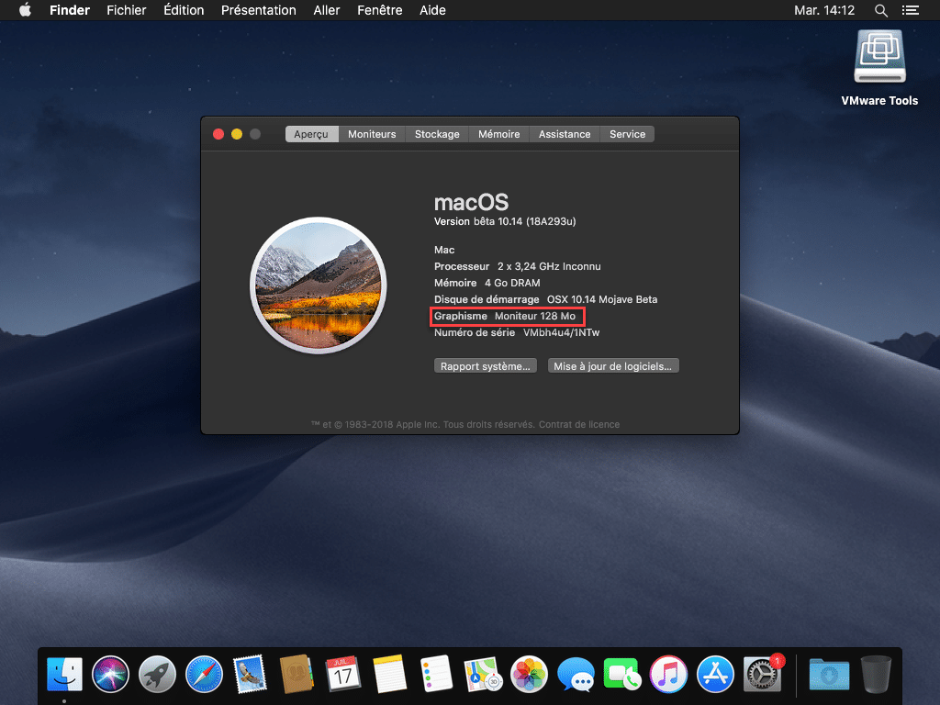Viewport: 940px width, 705px height.
Task: Open the Finder menu
Action: (x=70, y=10)
